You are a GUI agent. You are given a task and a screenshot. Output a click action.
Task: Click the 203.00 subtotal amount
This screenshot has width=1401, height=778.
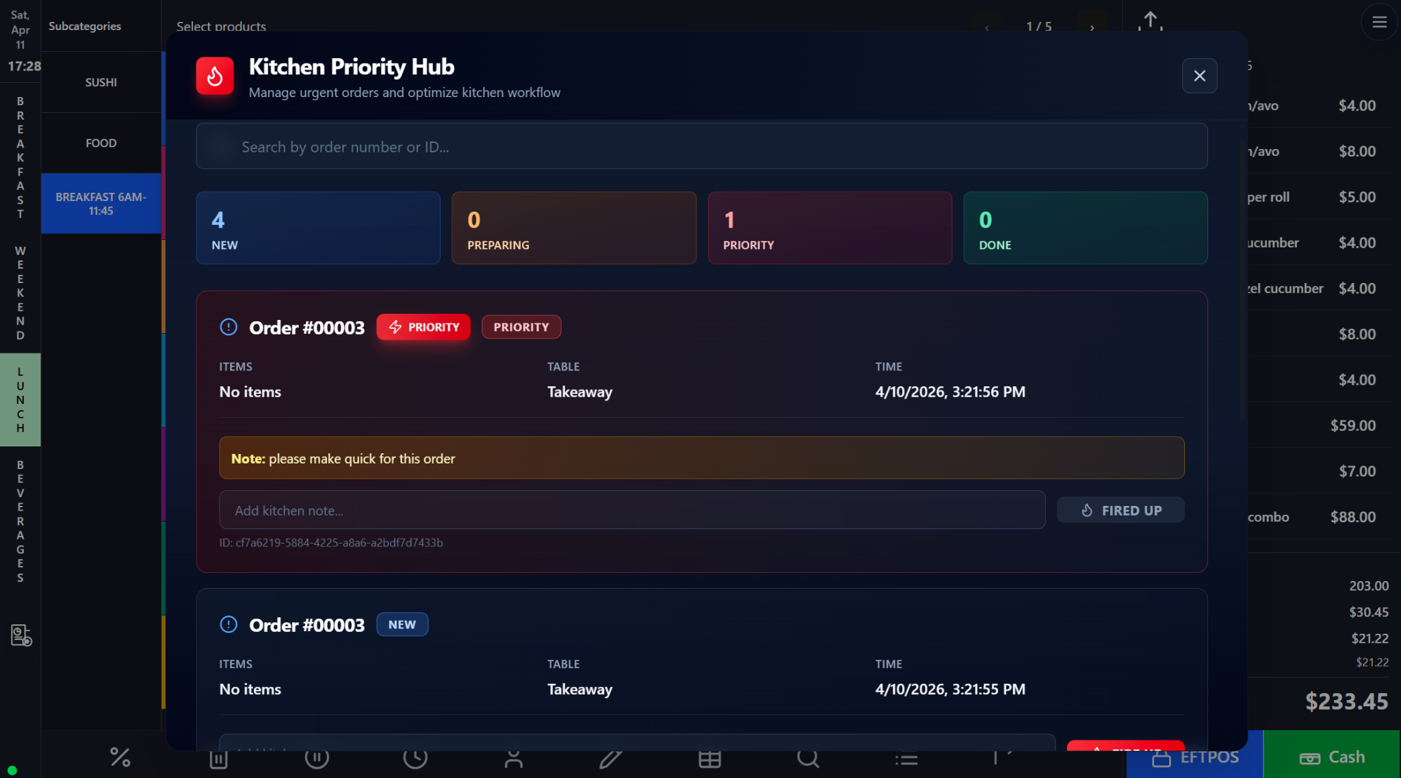point(1368,586)
